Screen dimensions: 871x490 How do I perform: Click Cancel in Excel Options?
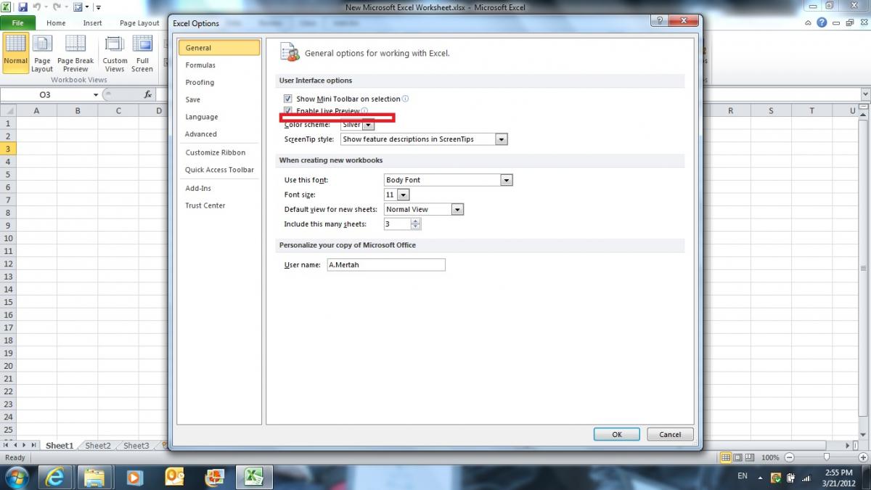coord(670,435)
